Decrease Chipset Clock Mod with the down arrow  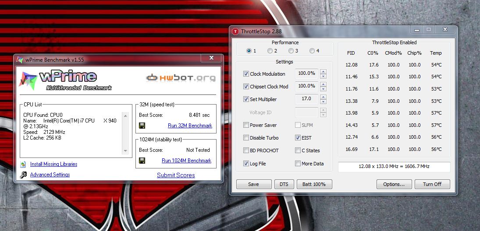pyautogui.click(x=323, y=89)
